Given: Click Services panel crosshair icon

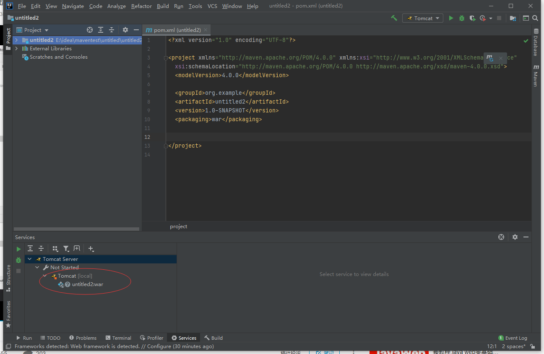Looking at the screenshot, I should coord(501,237).
